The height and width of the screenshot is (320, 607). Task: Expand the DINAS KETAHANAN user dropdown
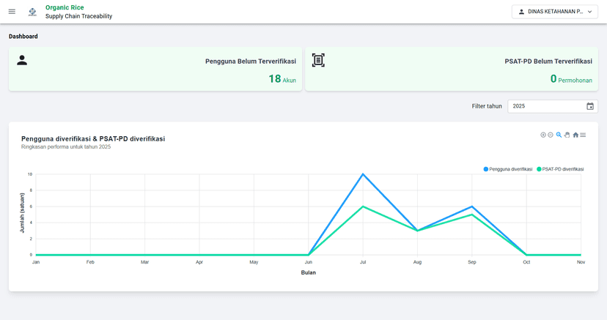[x=554, y=12]
